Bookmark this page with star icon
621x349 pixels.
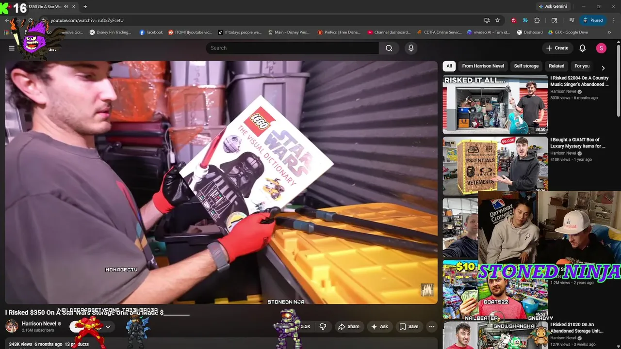497,20
